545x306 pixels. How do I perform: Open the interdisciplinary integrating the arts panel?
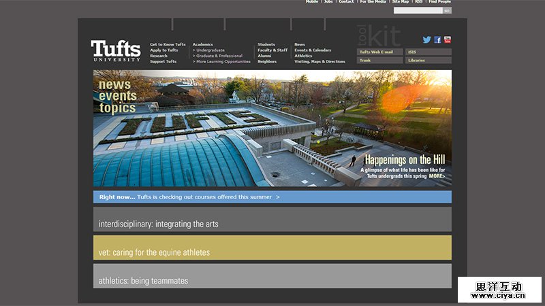[272, 220]
